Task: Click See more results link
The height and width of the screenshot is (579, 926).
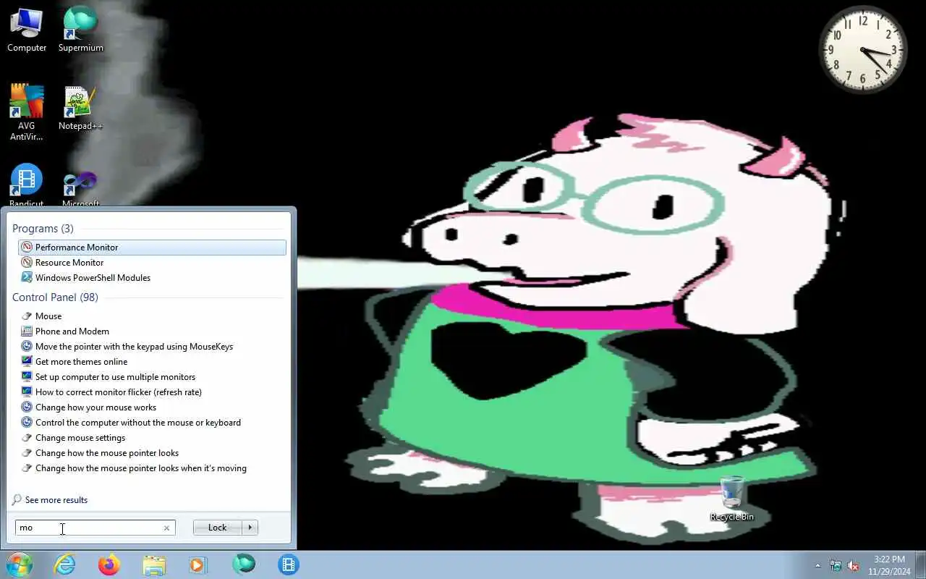Action: point(56,500)
